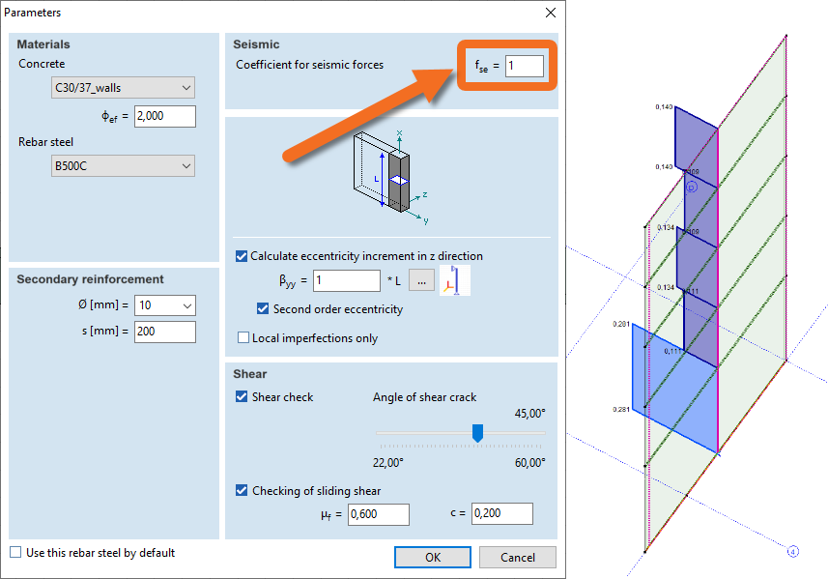Click the wall geometry diagram illustration
828x579 pixels.
click(391, 178)
